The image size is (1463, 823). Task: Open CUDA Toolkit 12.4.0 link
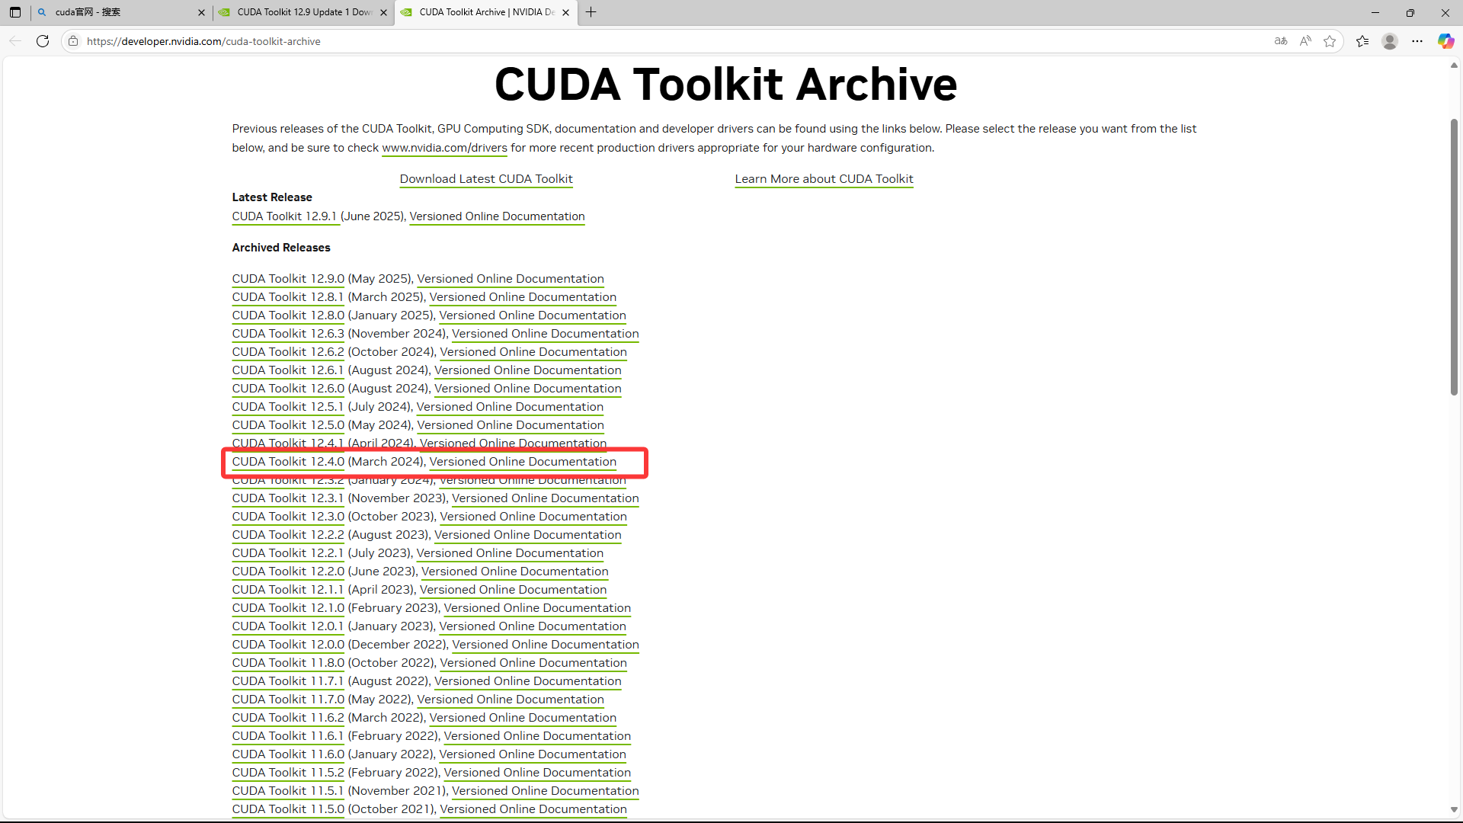pos(288,462)
